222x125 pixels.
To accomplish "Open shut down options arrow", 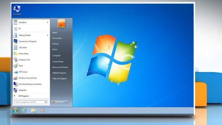I will 66,102.
